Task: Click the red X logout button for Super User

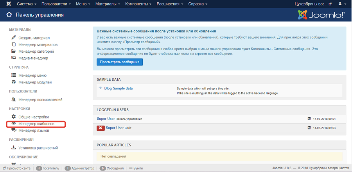Action: [101, 128]
